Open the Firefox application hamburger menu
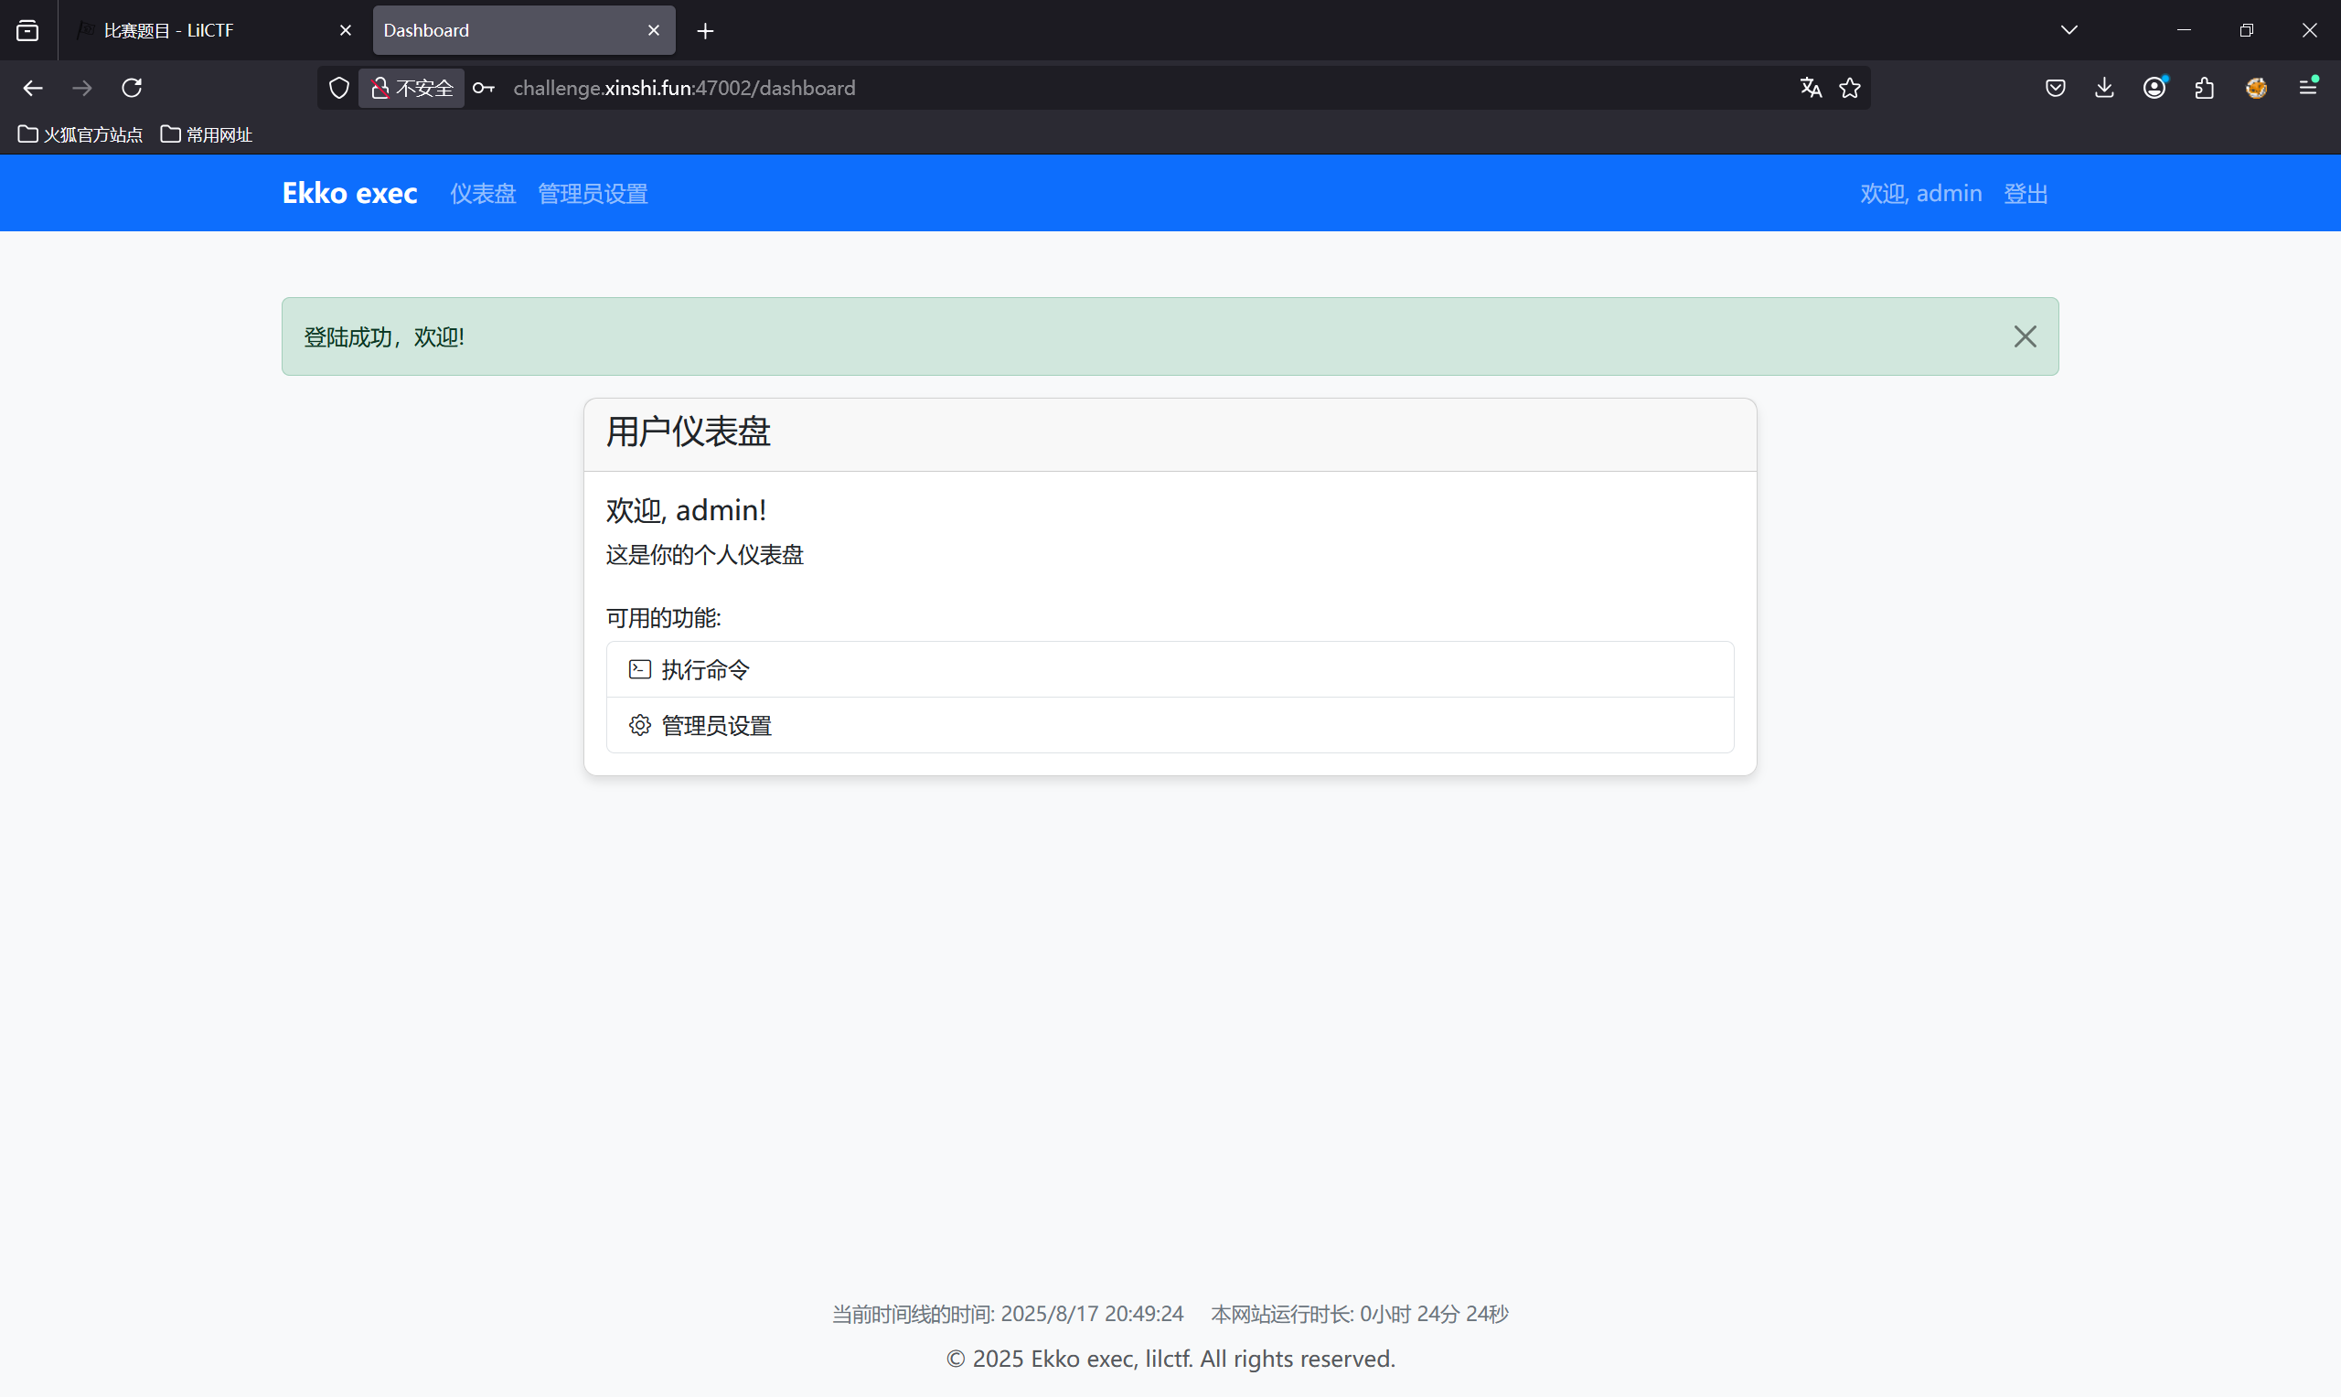The width and height of the screenshot is (2341, 1397). (2307, 88)
